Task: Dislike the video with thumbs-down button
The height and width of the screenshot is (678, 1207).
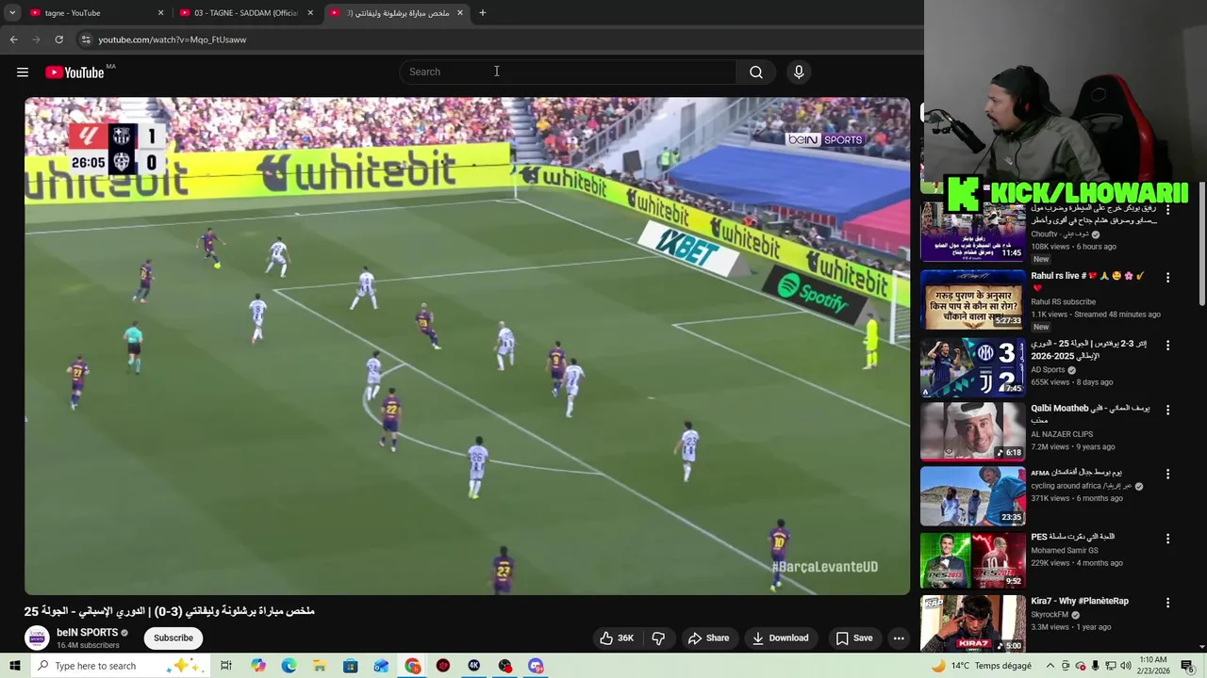Action: click(x=658, y=638)
